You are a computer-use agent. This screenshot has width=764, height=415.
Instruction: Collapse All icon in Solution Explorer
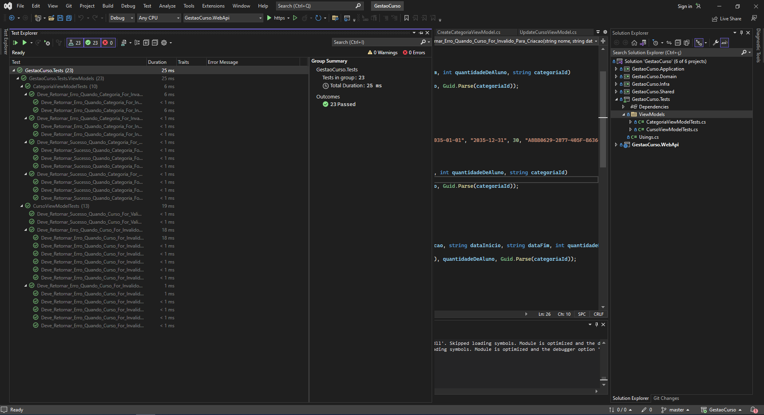pyautogui.click(x=678, y=43)
